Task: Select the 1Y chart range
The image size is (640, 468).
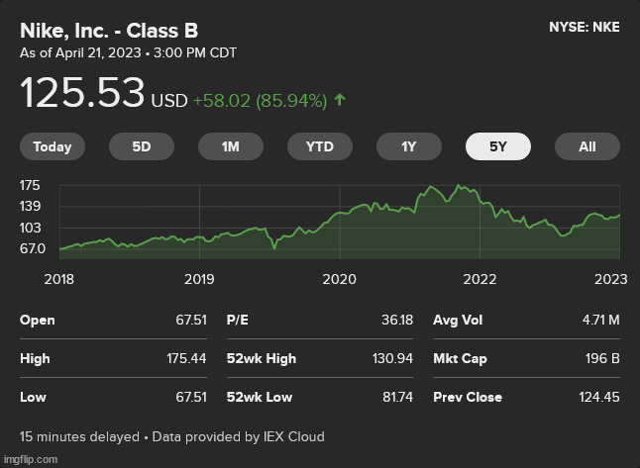Action: (x=408, y=146)
